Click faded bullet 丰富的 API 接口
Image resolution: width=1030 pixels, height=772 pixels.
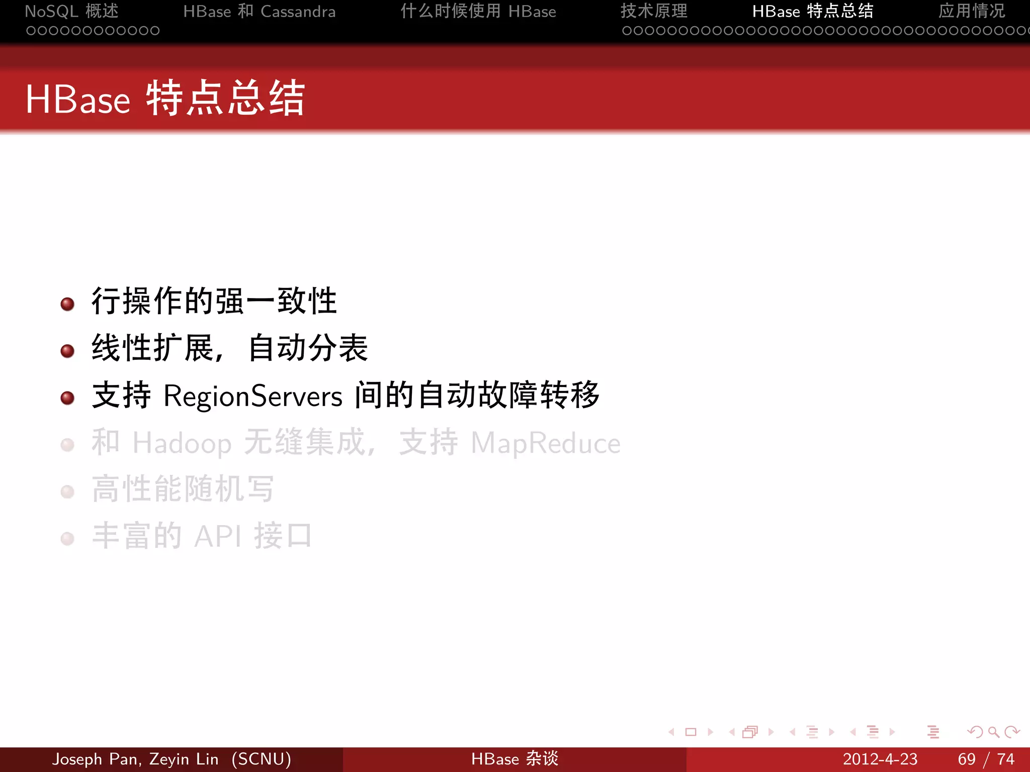coord(202,536)
